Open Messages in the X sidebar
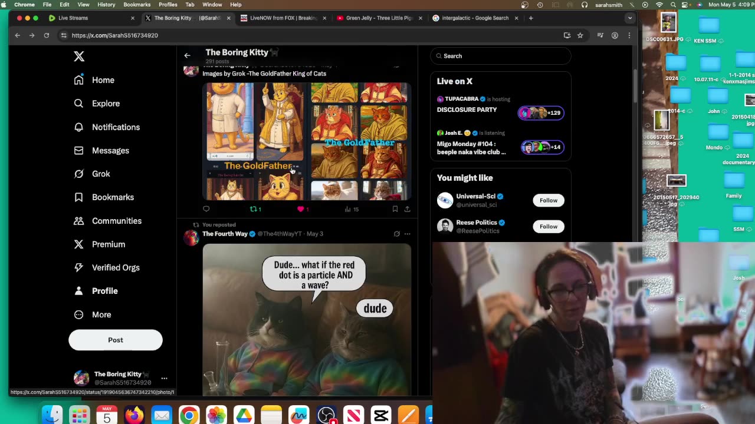Screen dimensions: 755x424 click(102, 151)
